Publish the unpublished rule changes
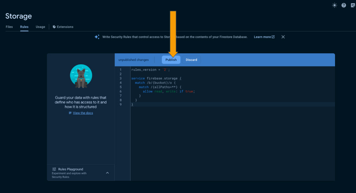 [x=171, y=60]
